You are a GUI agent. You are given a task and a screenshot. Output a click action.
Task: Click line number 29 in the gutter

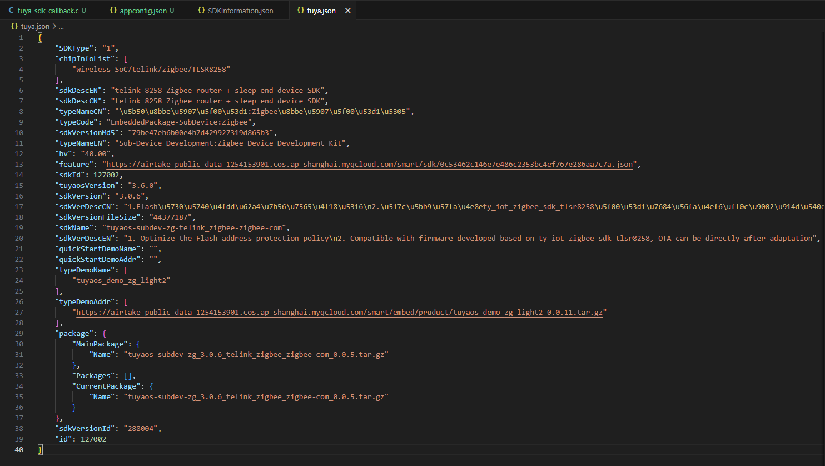click(19, 333)
